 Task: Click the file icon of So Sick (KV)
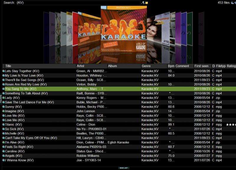pyautogui.click(x=4, y=129)
